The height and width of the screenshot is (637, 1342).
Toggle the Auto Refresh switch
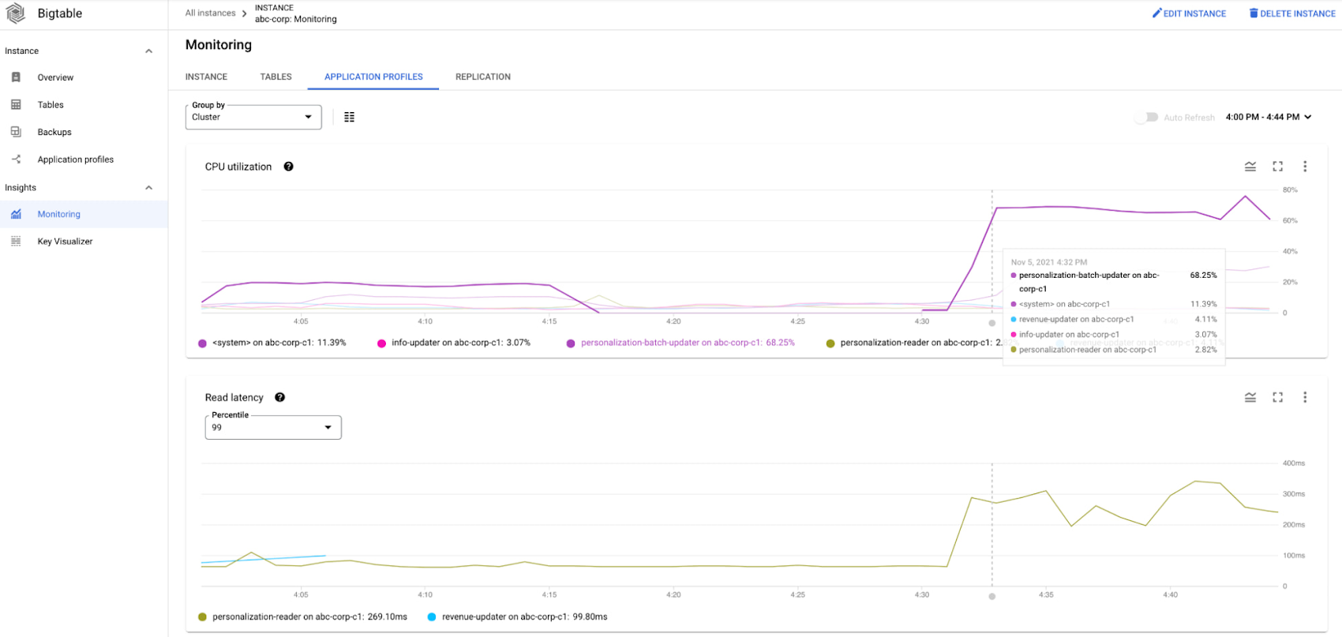1147,117
